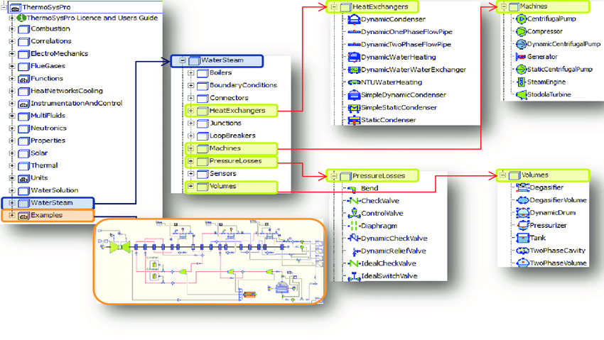Click the Diaphragm icon
This screenshot has height=340, width=604.
pyautogui.click(x=353, y=226)
